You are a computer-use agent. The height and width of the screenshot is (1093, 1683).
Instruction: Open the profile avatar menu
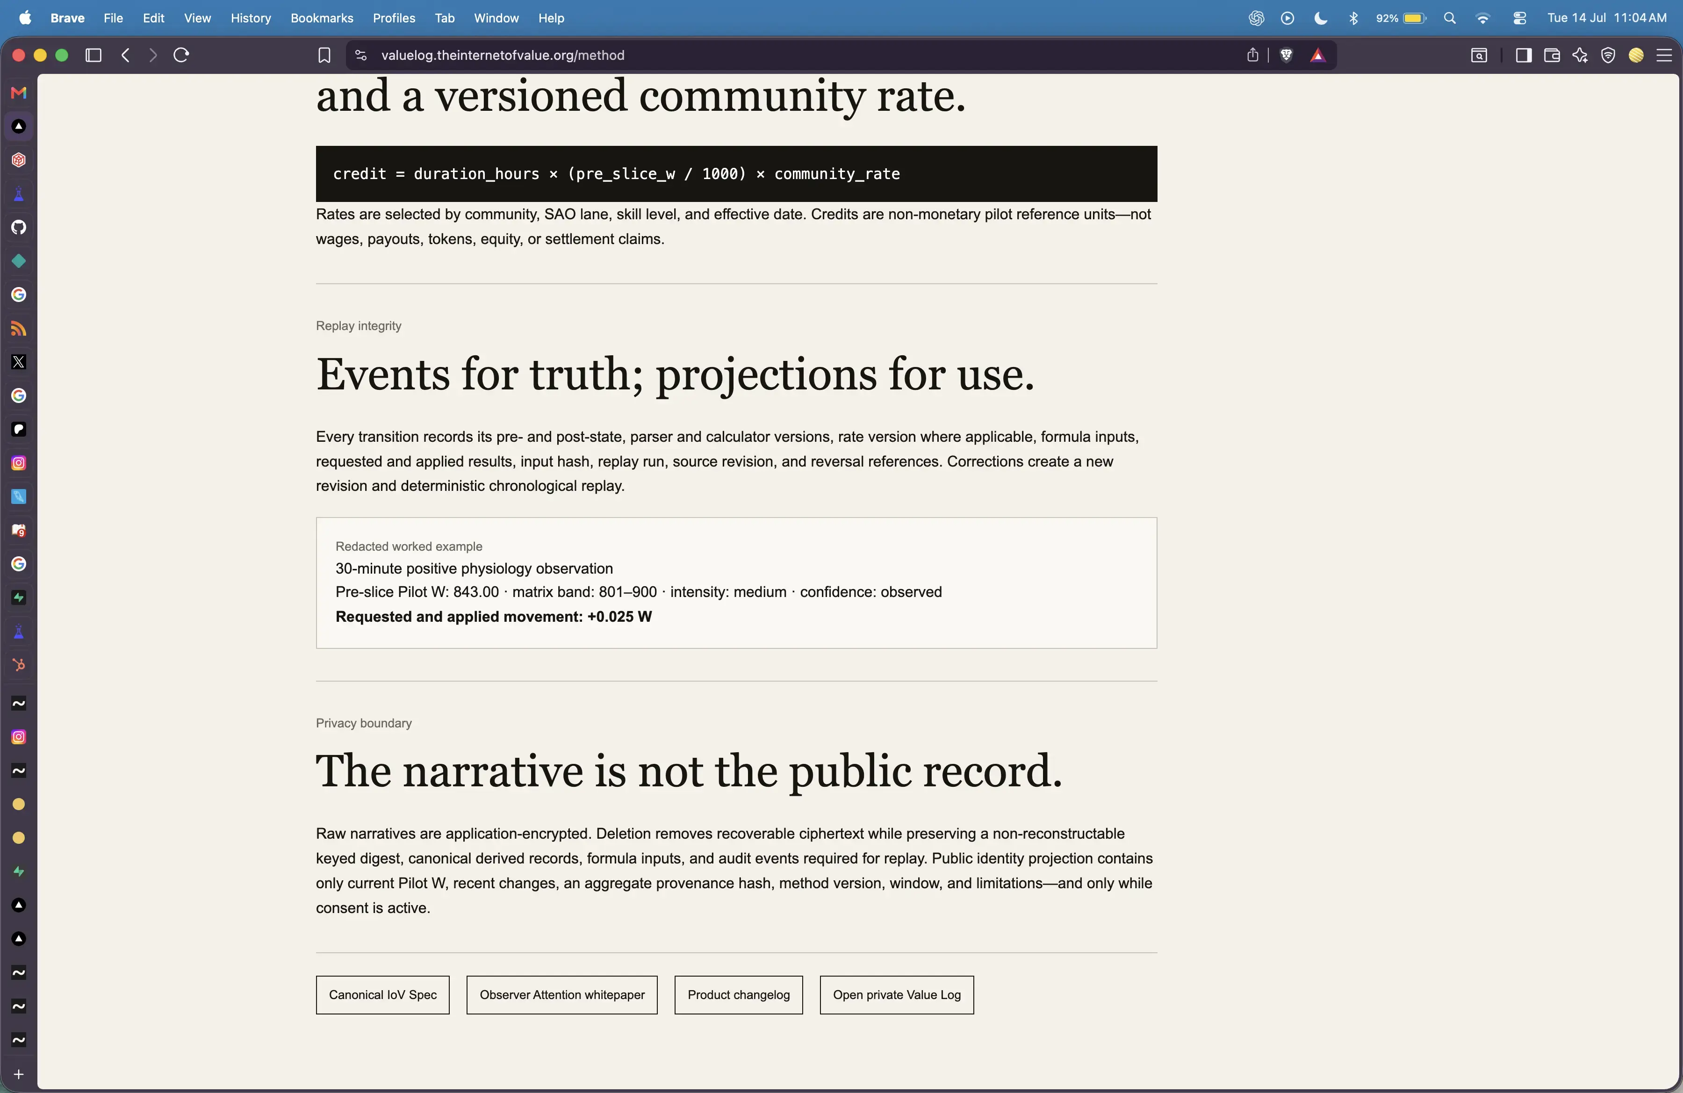1636,55
